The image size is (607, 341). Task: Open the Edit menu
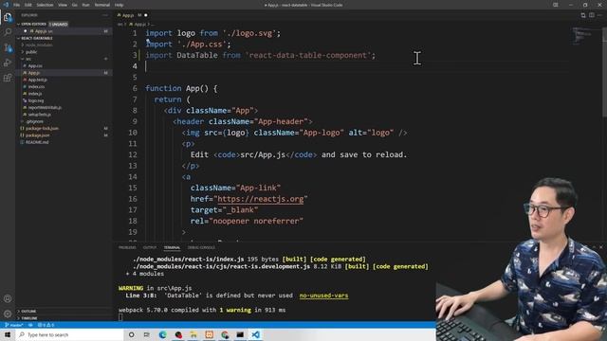coord(28,5)
